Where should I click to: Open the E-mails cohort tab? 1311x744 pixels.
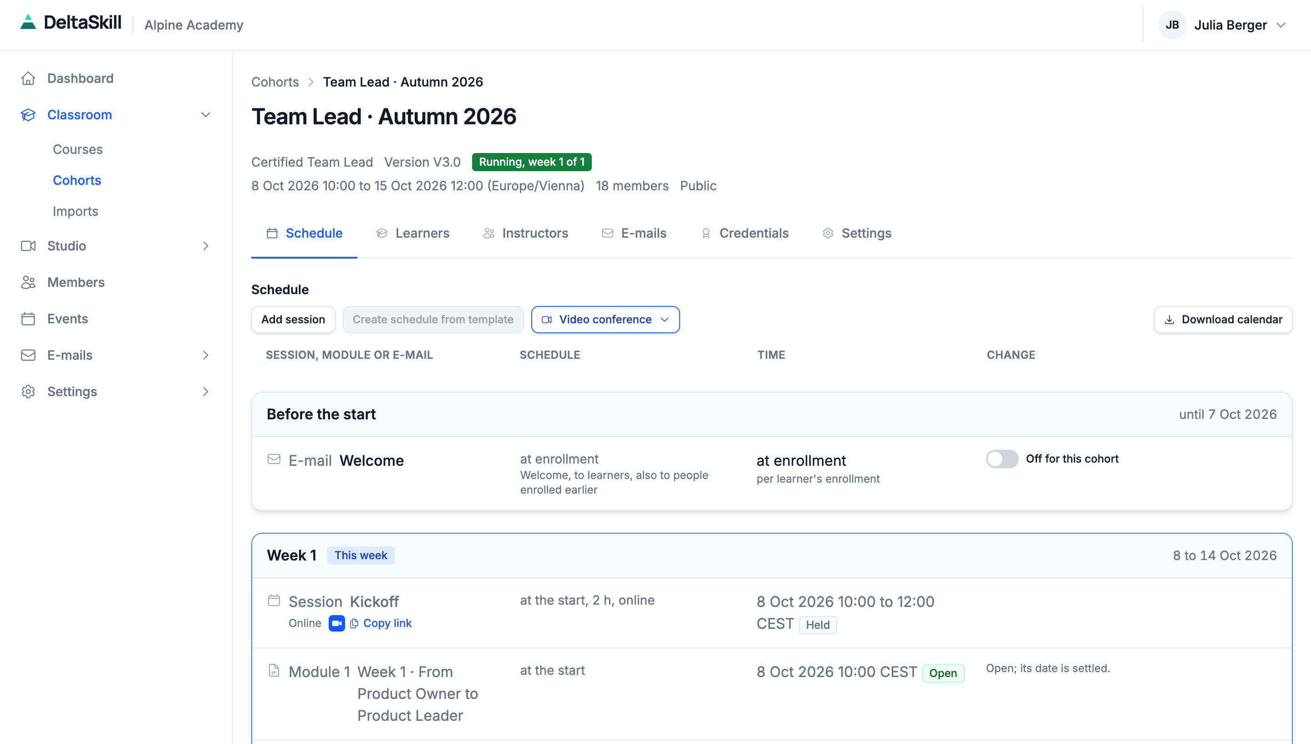634,233
